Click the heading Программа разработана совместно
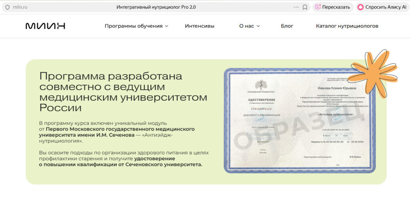The height and width of the screenshot is (209, 410). coord(123,92)
